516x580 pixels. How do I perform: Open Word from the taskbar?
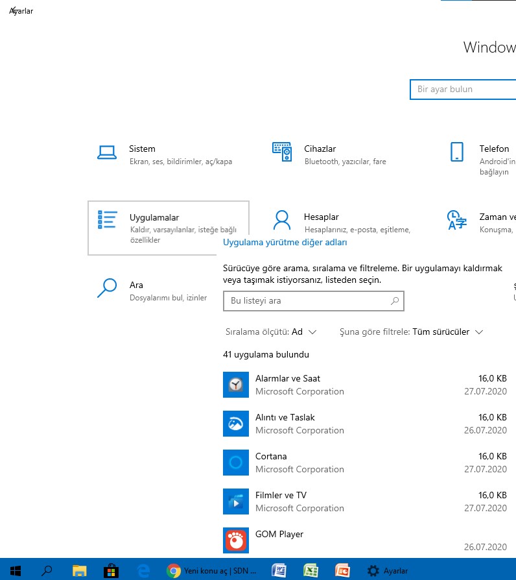[279, 571]
